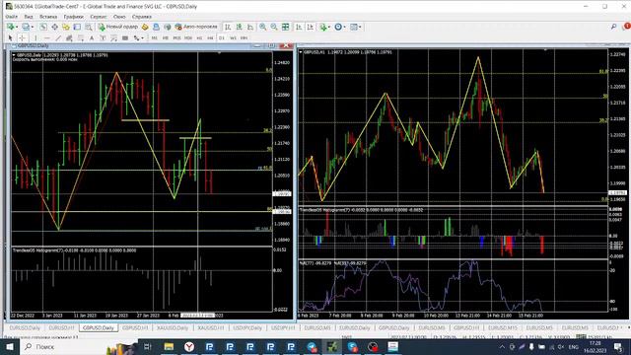Select the arrow cursor tool
The height and width of the screenshot is (355, 631).
click(x=11, y=37)
